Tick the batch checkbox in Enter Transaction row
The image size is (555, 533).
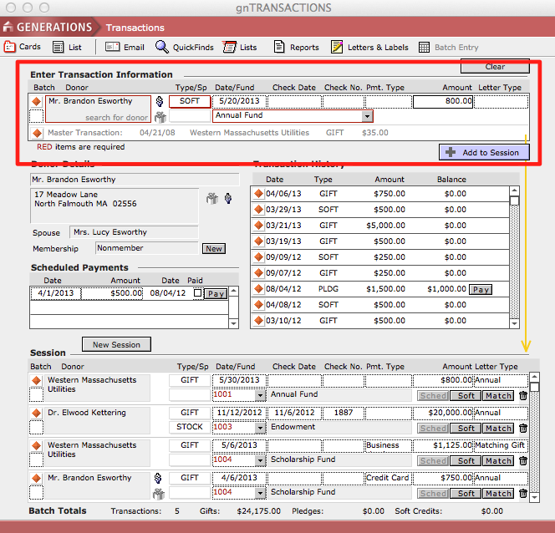[x=36, y=117]
